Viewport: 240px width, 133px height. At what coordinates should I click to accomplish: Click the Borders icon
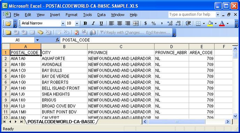pos(198,23)
